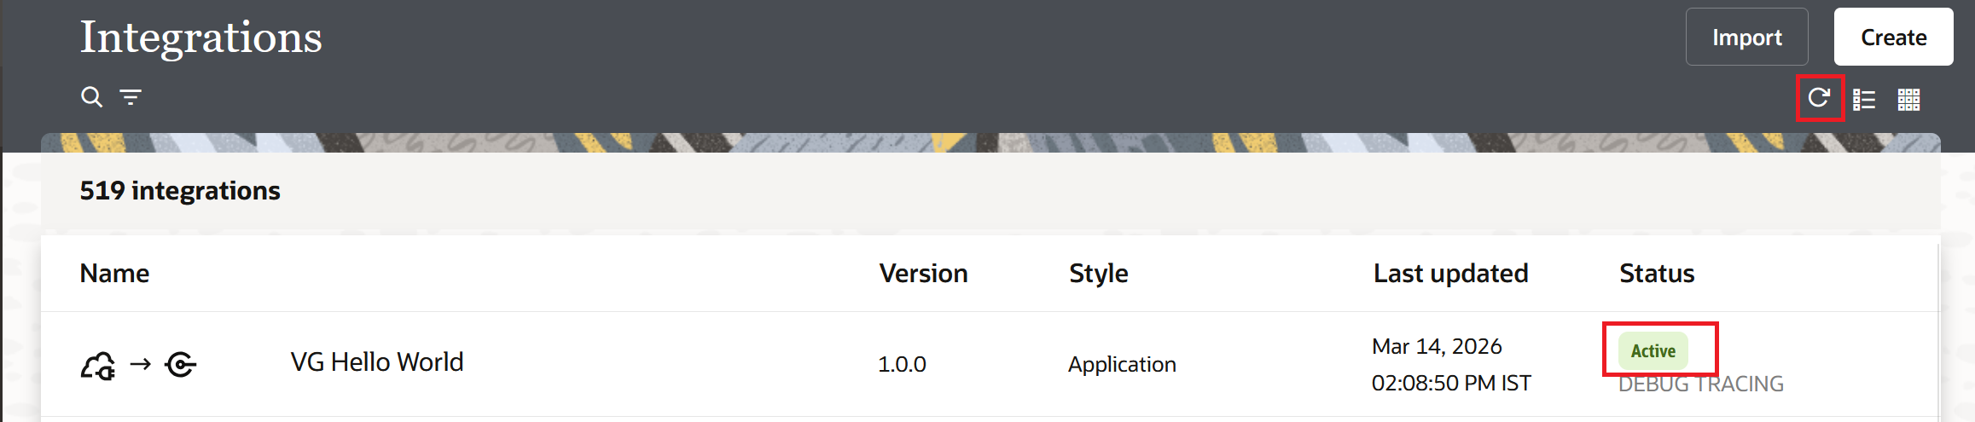Open the VG Hello World integration
Viewport: 1975px width, 422px height.
point(377,362)
